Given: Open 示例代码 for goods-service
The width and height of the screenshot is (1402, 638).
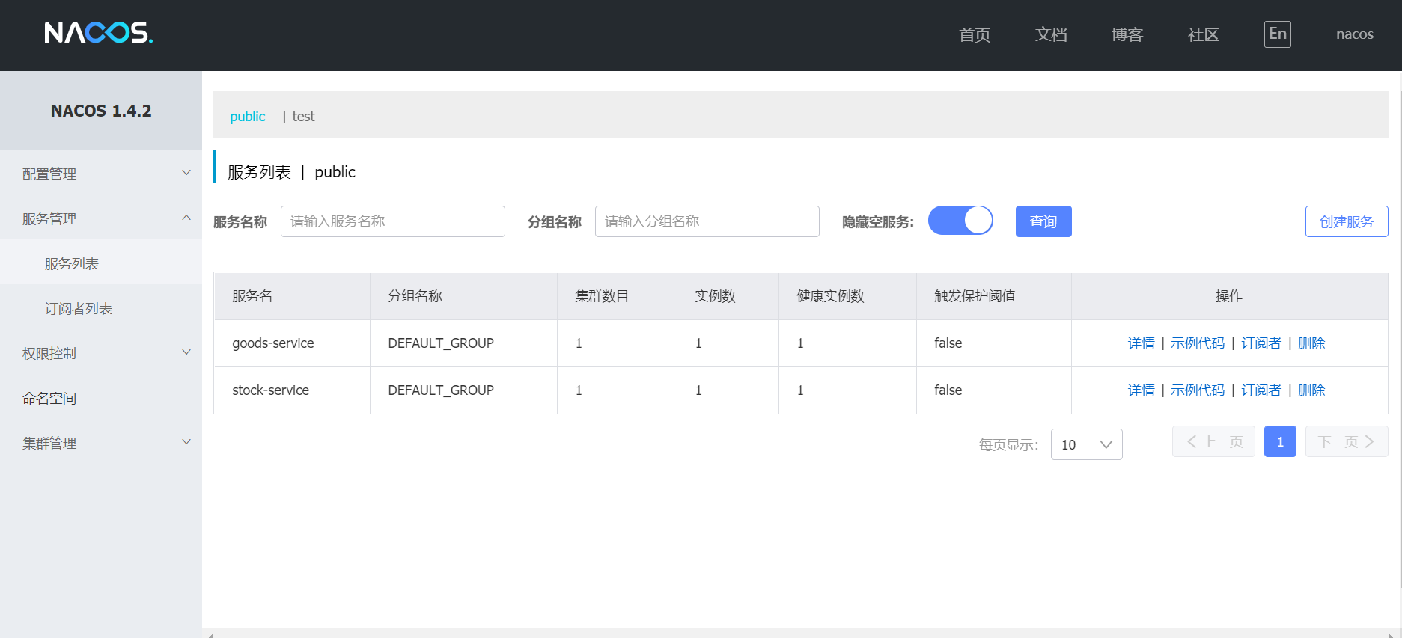Looking at the screenshot, I should (1198, 343).
